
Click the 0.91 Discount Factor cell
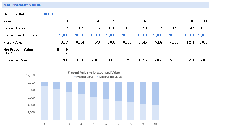(x=66, y=28)
